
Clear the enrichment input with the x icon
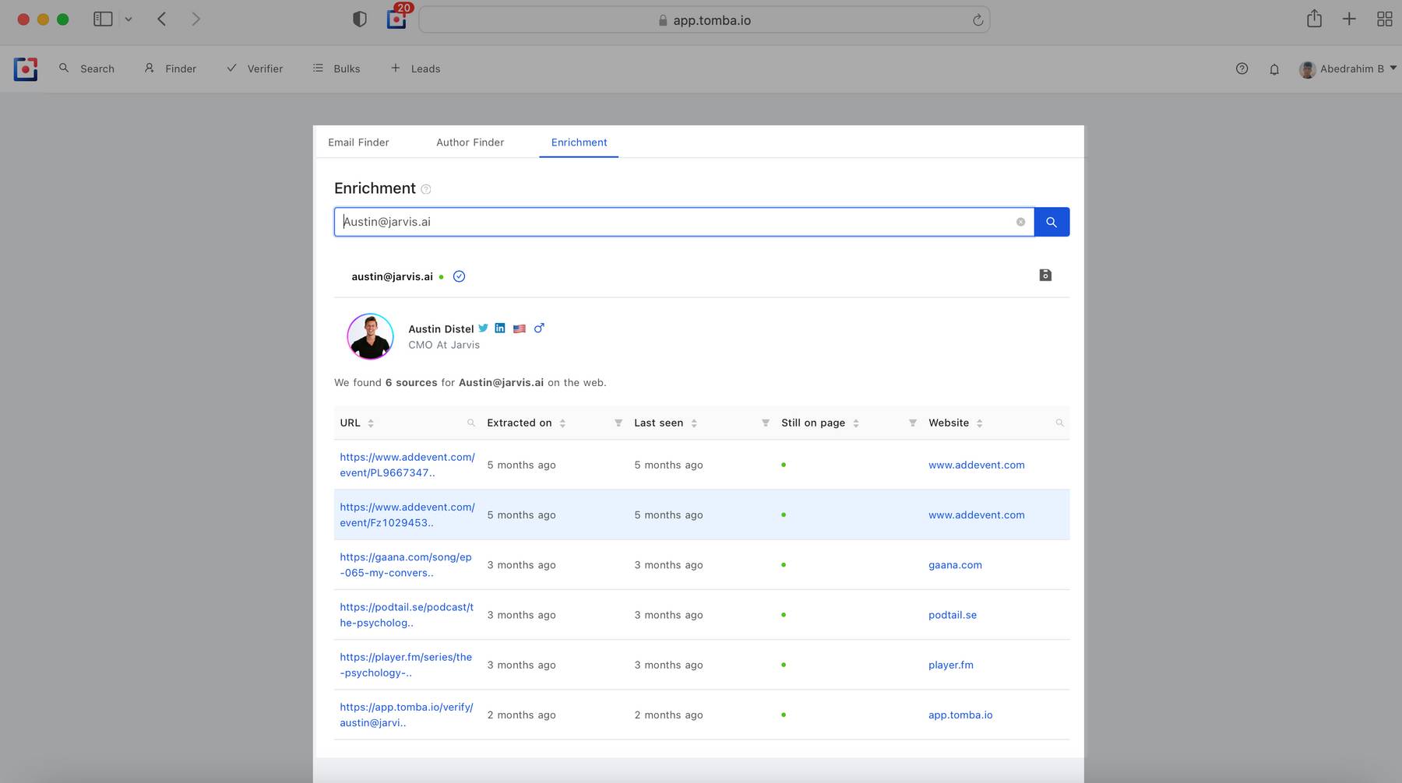pos(1020,222)
